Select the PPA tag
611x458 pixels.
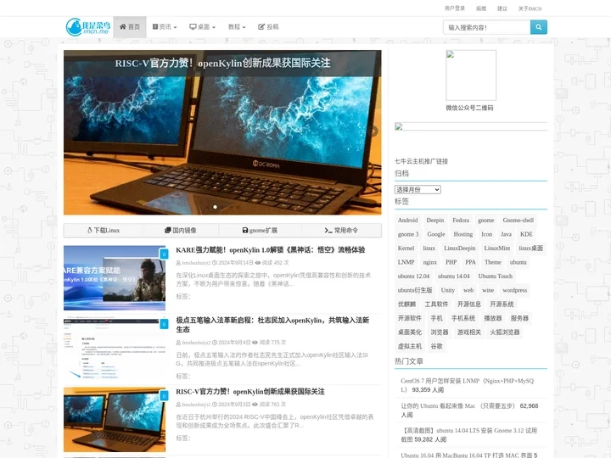click(470, 262)
